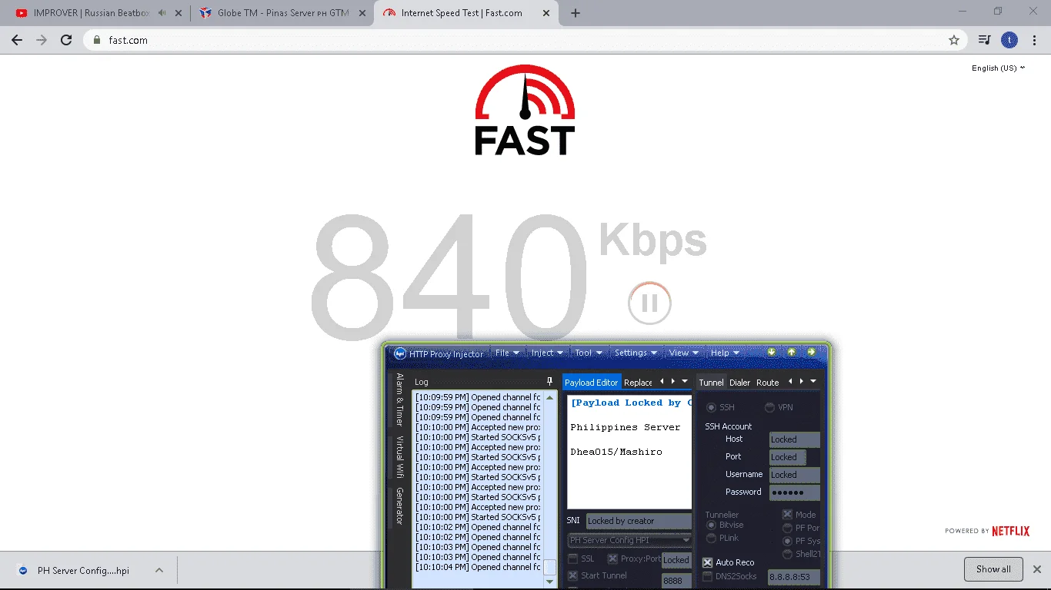
Task: Go back using Chrome's back arrow
Action: 17,40
